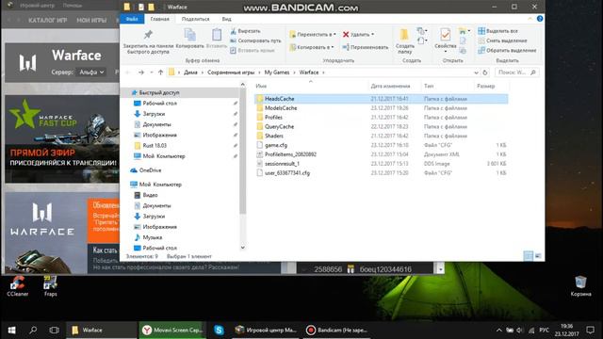The image size is (603, 339).
Task: Open Fraps desktop shortcut
Action: pyautogui.click(x=50, y=286)
